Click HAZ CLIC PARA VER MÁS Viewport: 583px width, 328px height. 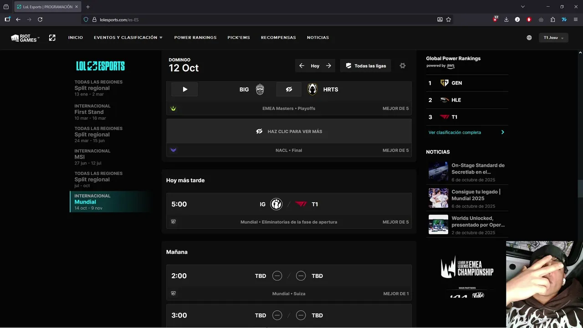coord(289,131)
